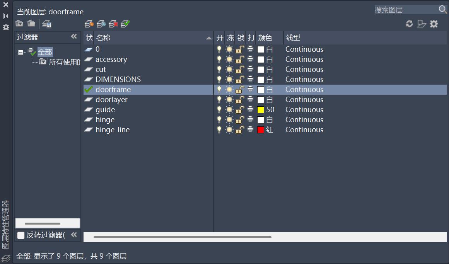Click the 打 plot column header
449x264 pixels.
tap(251, 37)
